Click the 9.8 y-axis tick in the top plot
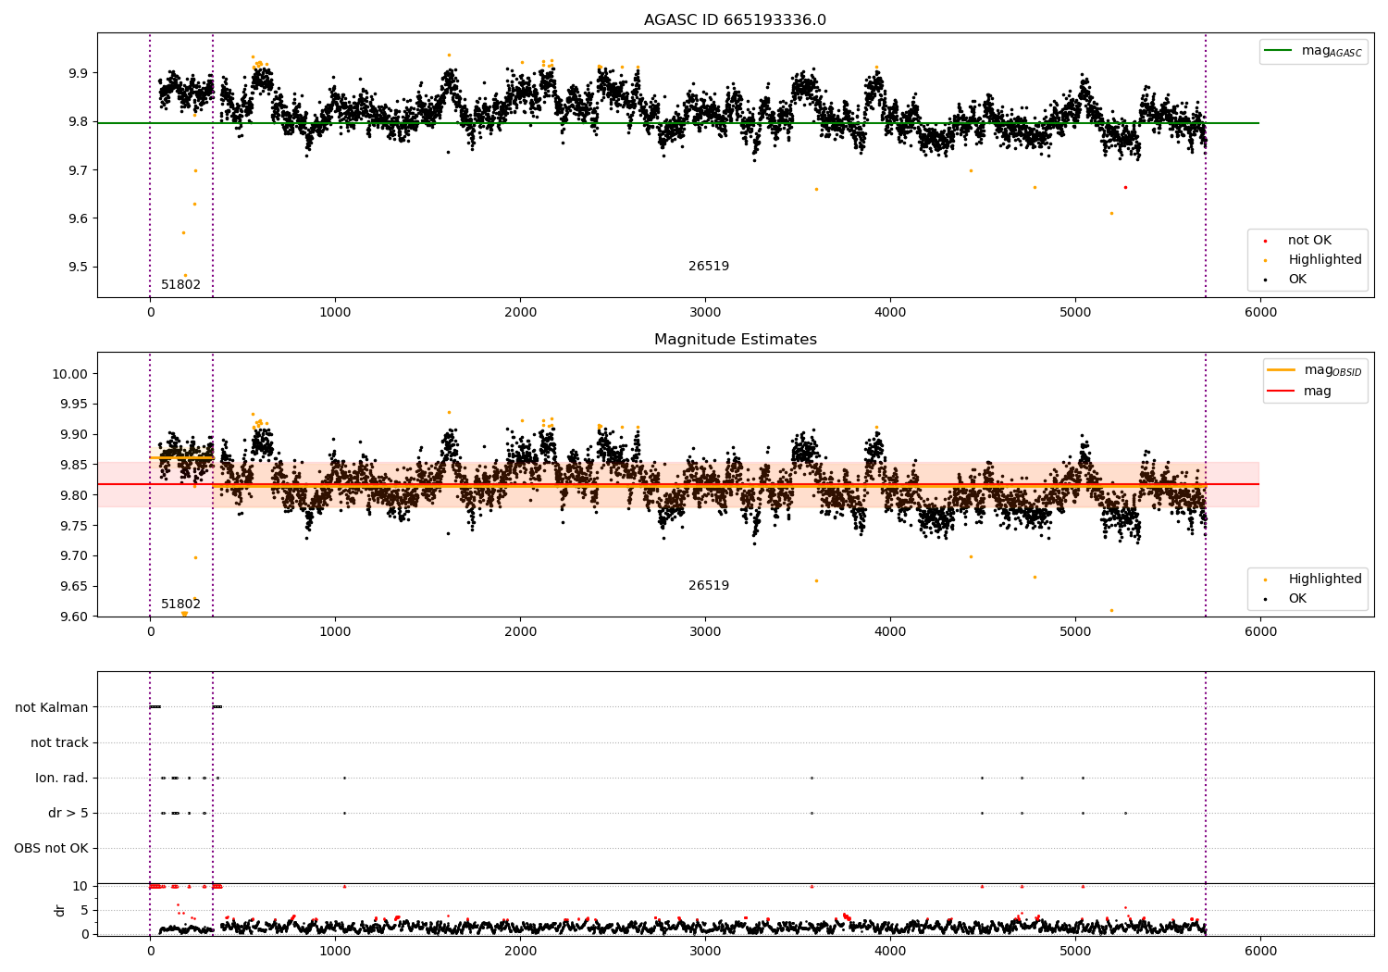1388x972 pixels. 77,121
